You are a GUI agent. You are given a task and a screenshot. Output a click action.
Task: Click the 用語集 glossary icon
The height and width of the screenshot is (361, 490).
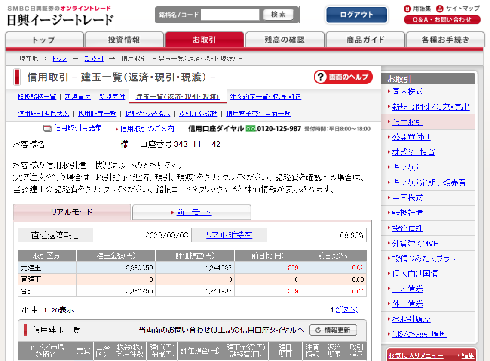(407, 9)
